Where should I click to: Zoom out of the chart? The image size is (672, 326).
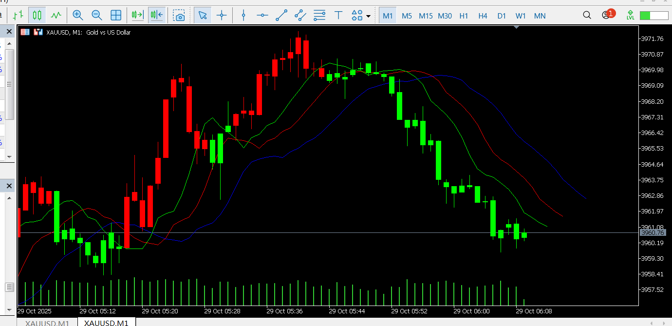tap(97, 15)
